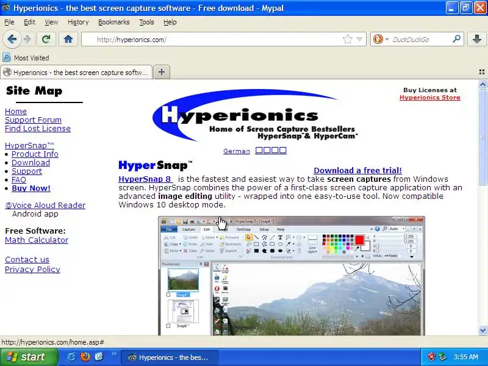The image size is (488, 366).
Task: Click the Buy Now! link
Action: [x=31, y=188]
